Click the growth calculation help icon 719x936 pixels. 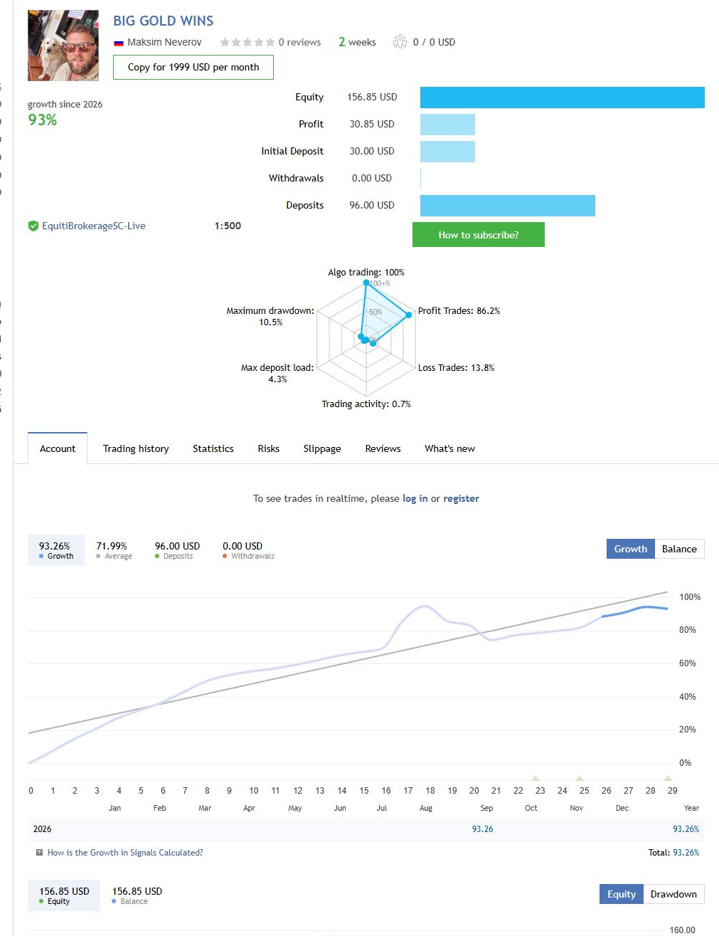pos(39,852)
